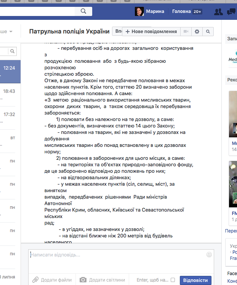Expand the dropdown arrow beside 'ше'

[11, 32]
